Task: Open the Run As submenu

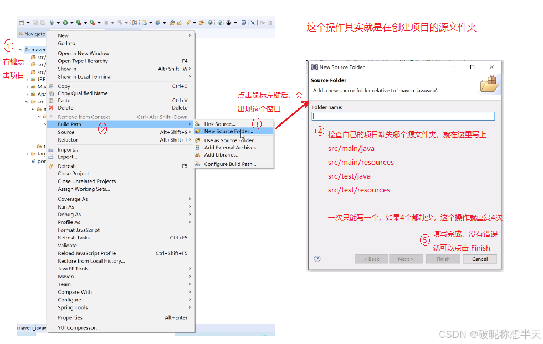Action: point(121,207)
